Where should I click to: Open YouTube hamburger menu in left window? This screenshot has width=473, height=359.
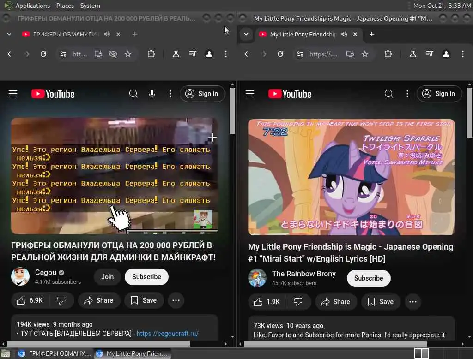pos(13,94)
